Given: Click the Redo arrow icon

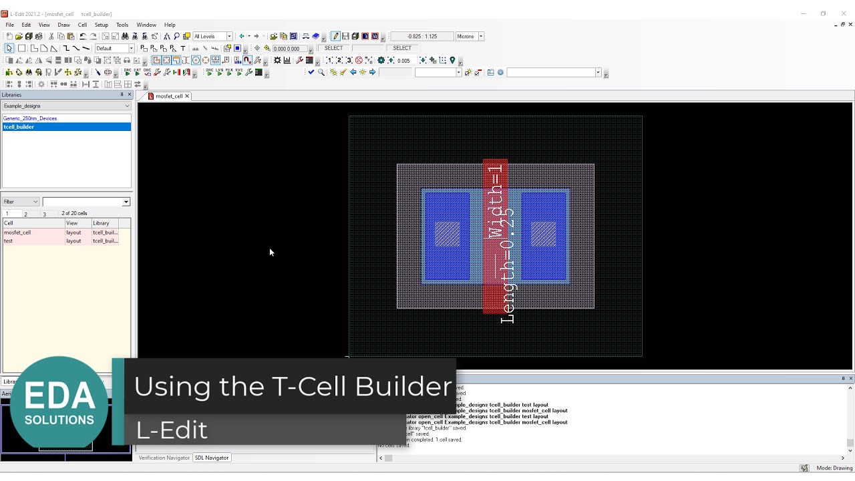Looking at the screenshot, I should (x=94, y=36).
